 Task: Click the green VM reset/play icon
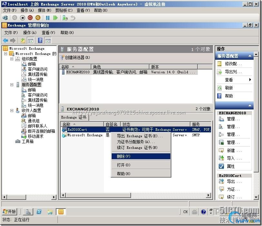(55, 18)
